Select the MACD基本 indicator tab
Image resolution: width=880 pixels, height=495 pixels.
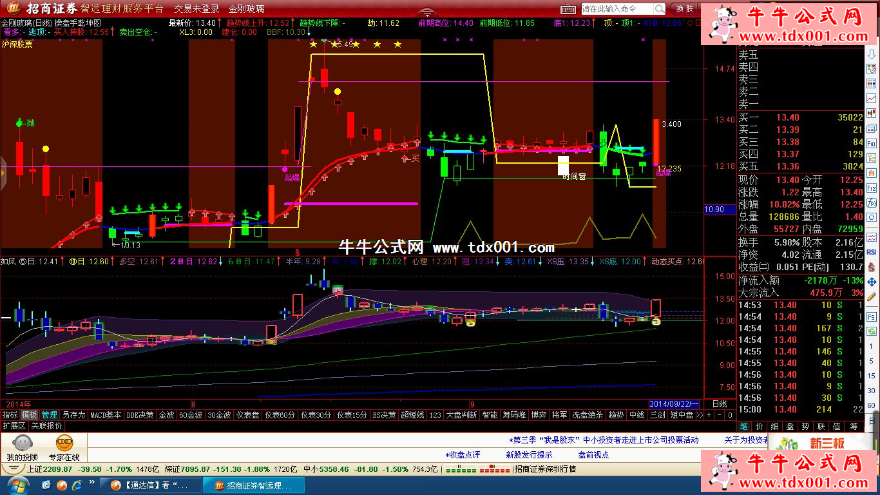click(x=106, y=415)
